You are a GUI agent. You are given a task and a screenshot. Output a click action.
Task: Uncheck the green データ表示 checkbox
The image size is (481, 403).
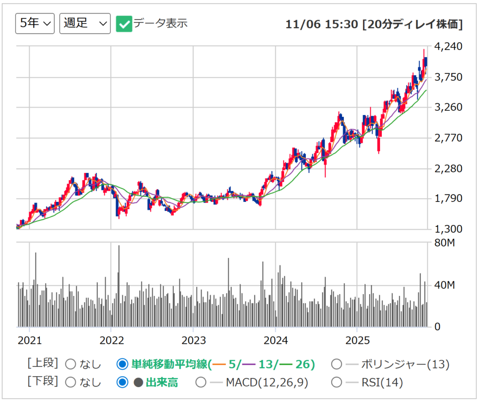(124, 23)
